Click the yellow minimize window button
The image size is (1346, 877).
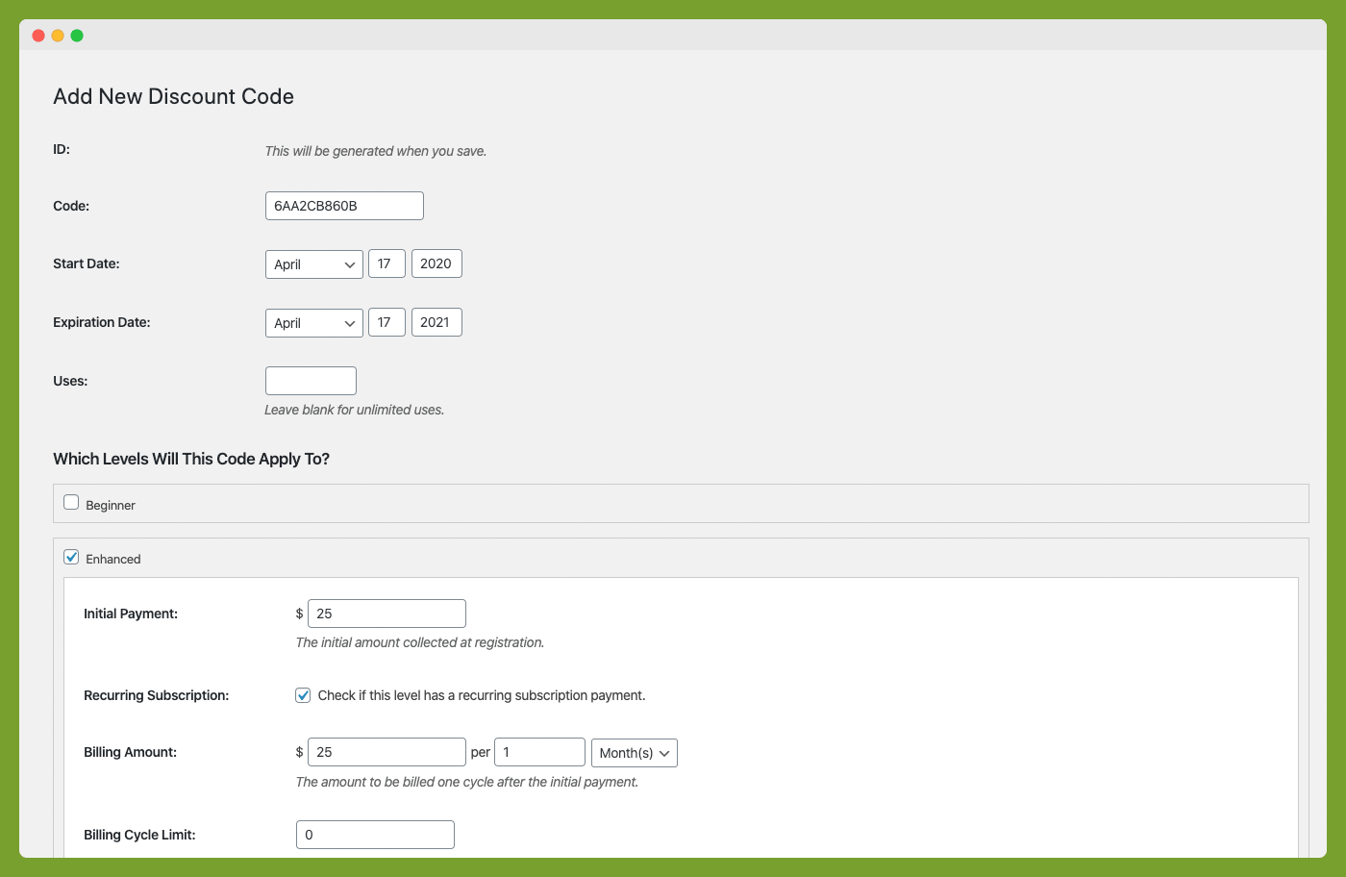pyautogui.click(x=57, y=35)
